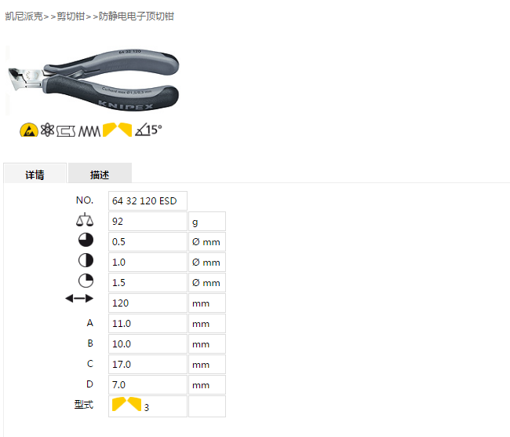Click the yellow cutting edge shape icon
510x437 pixels.
pos(117,130)
